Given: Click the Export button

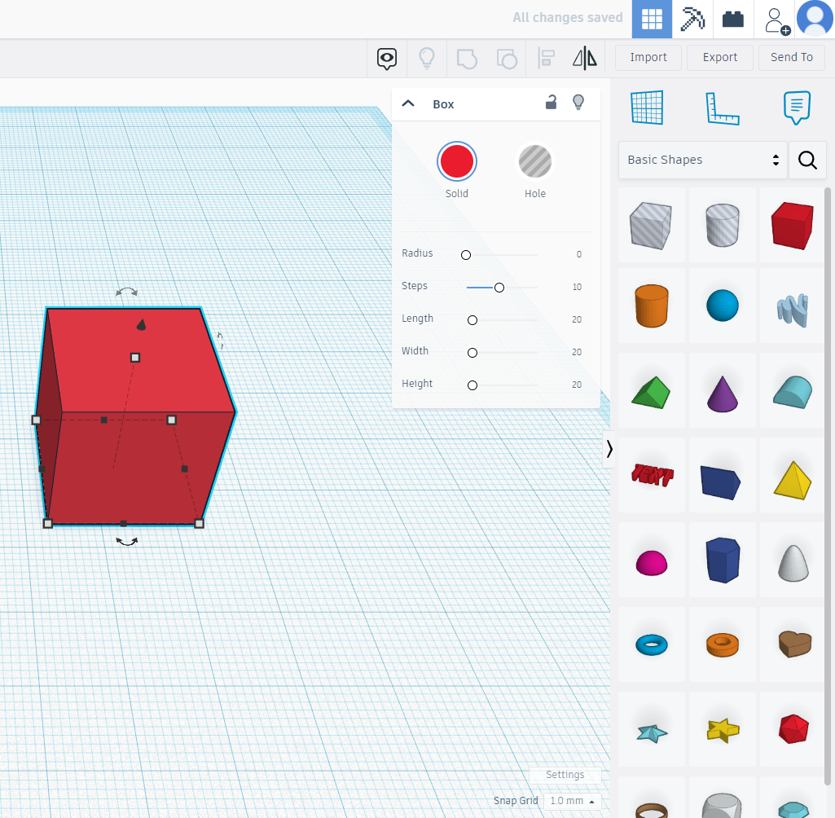Looking at the screenshot, I should pyautogui.click(x=719, y=57).
